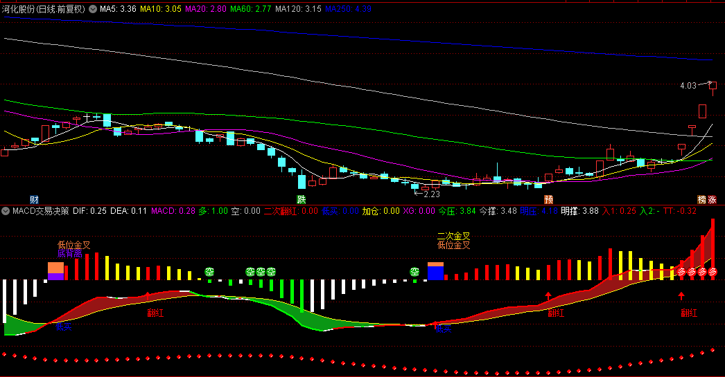Click the XG: 0.00 readout
The image size is (725, 377).
click(x=419, y=211)
